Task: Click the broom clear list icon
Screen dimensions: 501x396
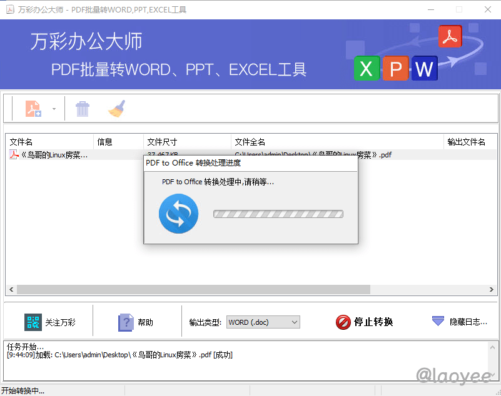Action: (116, 109)
